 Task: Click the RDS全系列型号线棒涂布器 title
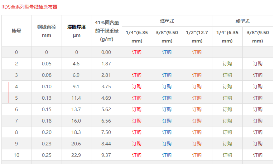point(29,6)
